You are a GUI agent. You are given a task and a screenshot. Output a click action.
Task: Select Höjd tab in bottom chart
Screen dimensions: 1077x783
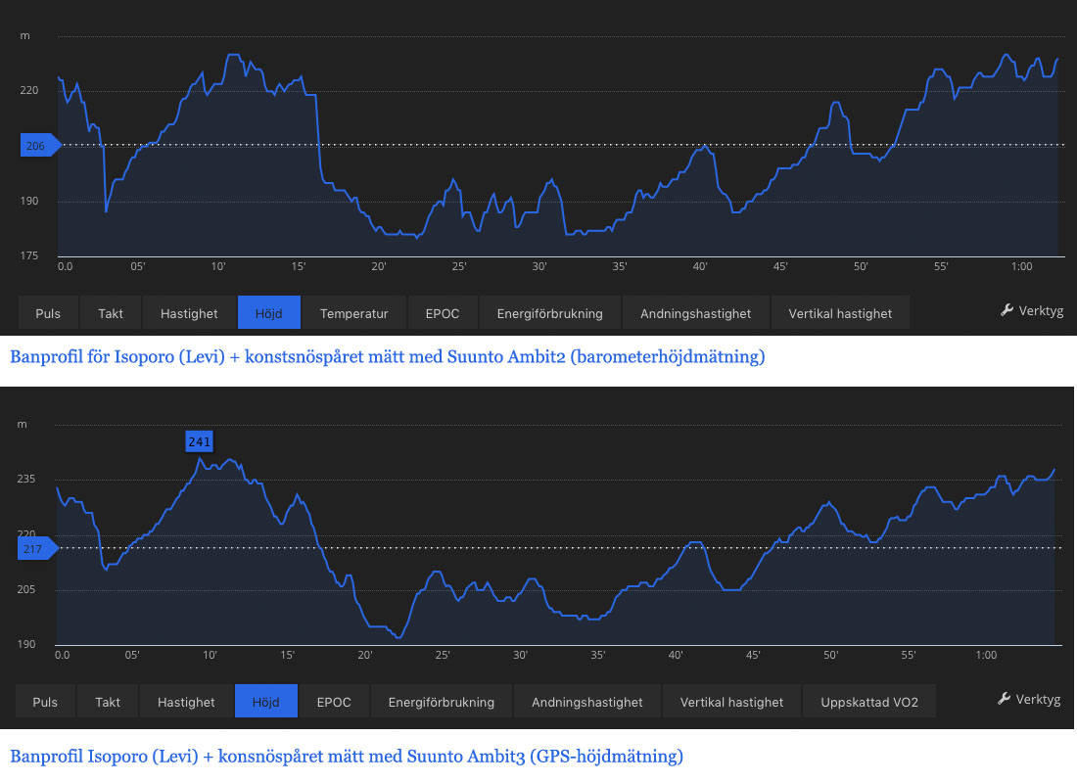[266, 702]
